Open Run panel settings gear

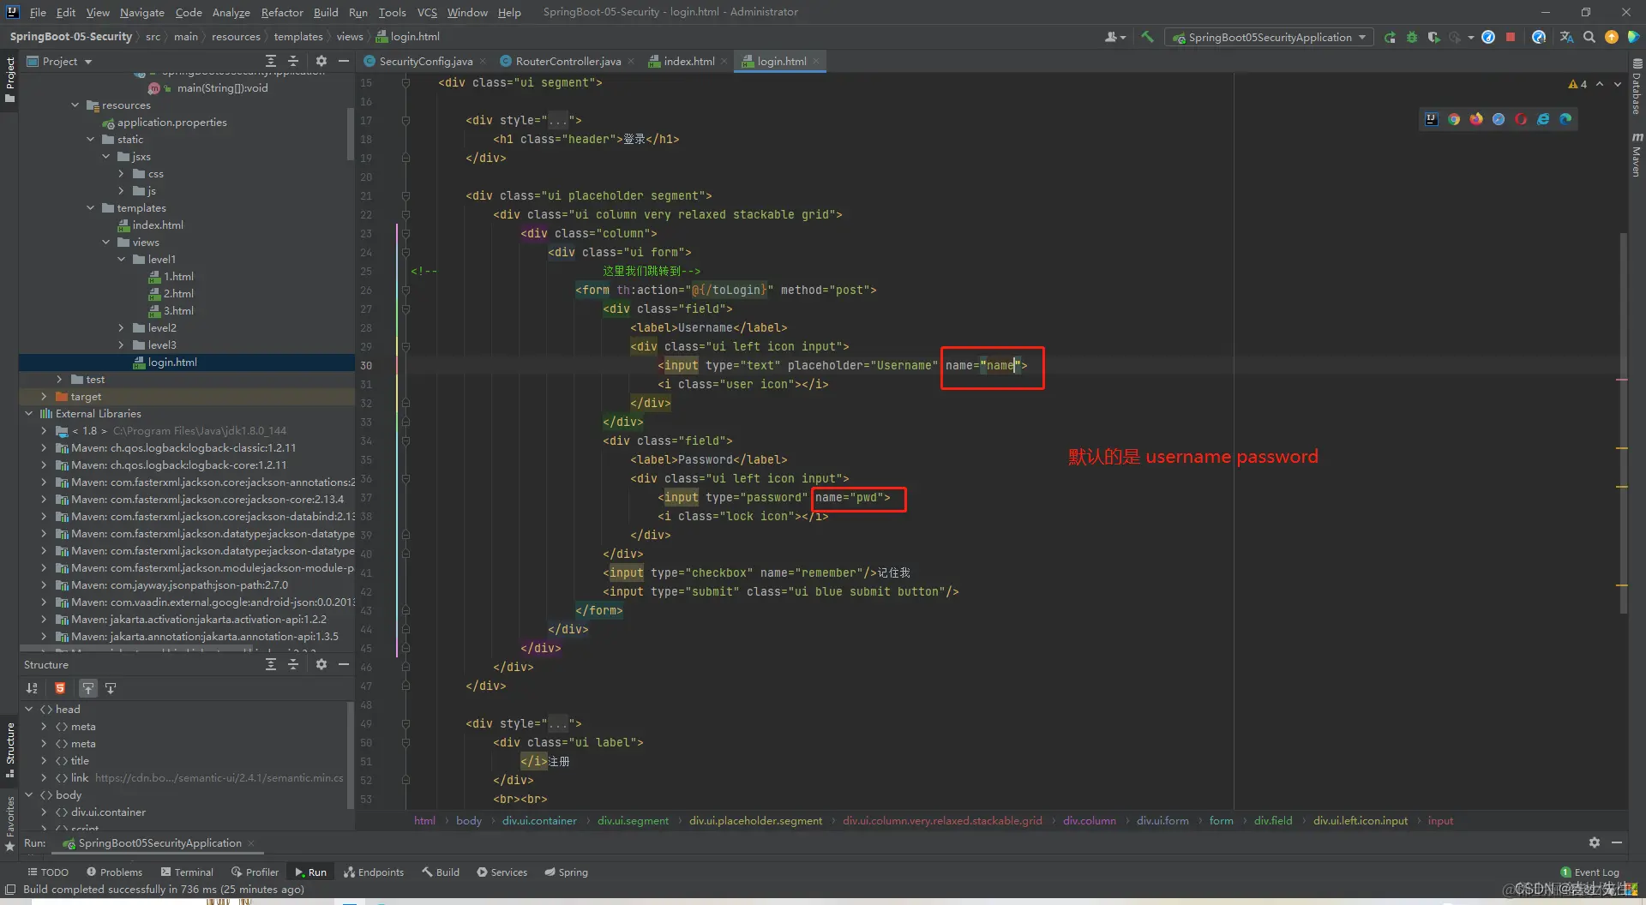1595,842
